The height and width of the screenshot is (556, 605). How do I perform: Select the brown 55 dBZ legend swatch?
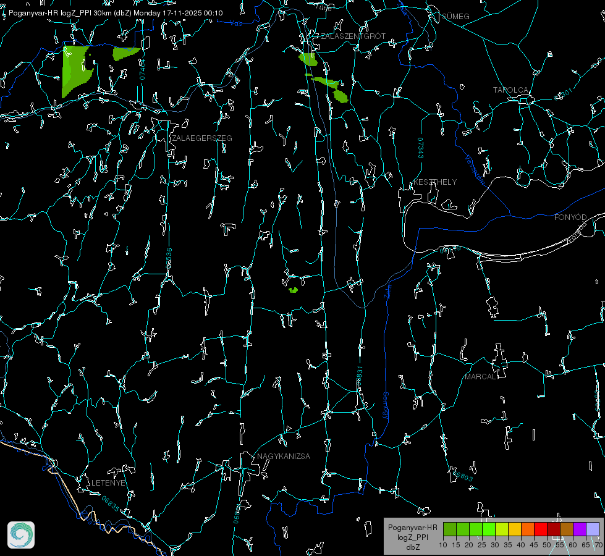[567, 529]
